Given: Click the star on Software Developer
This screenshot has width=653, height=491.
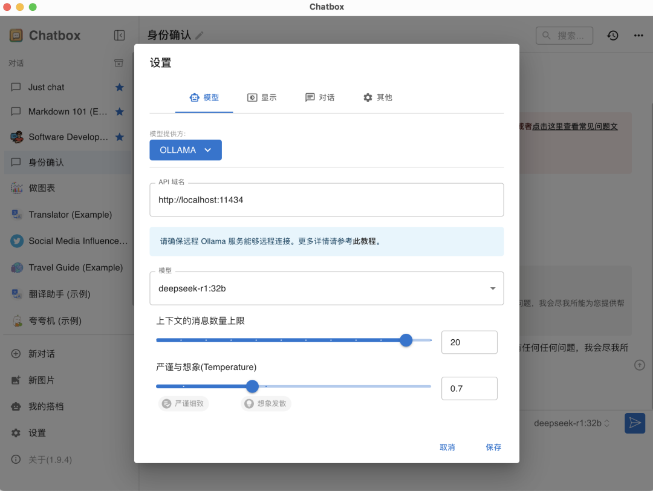Looking at the screenshot, I should coord(120,137).
